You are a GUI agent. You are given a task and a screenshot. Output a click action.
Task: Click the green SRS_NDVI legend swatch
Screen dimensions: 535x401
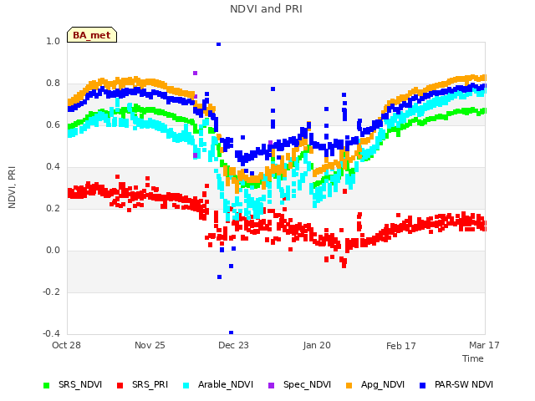pyautogui.click(x=47, y=385)
